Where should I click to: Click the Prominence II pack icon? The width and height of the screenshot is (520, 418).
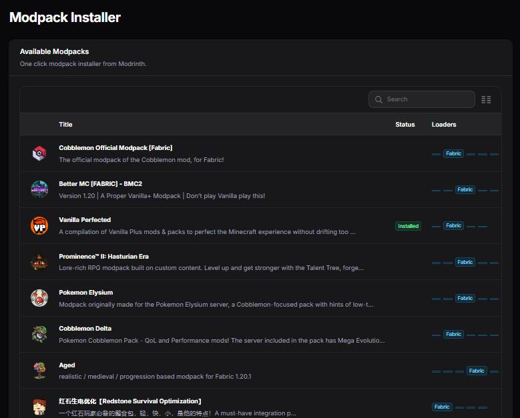(x=39, y=261)
